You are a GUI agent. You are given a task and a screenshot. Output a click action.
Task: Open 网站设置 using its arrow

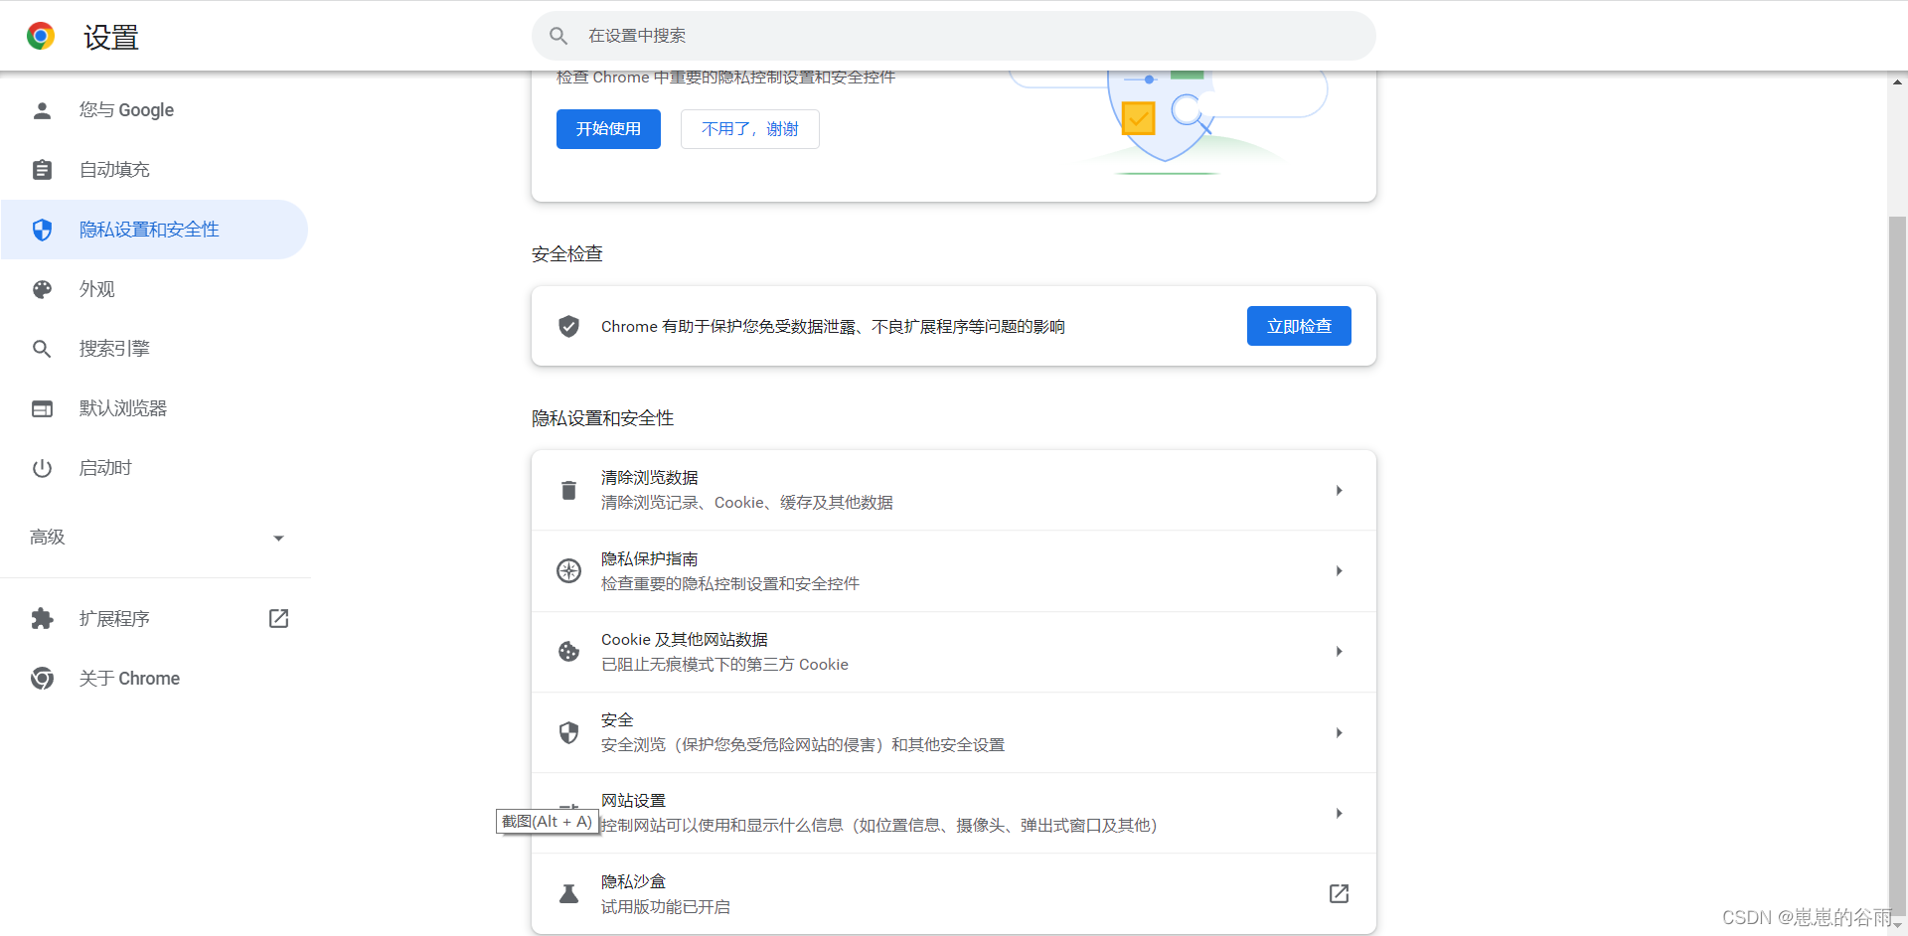coord(1339,813)
